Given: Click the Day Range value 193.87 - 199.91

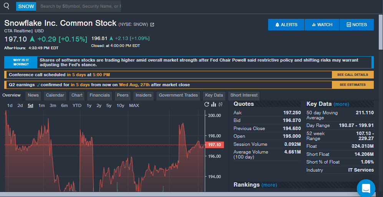Looking at the screenshot, I should pyautogui.click(x=356, y=125).
